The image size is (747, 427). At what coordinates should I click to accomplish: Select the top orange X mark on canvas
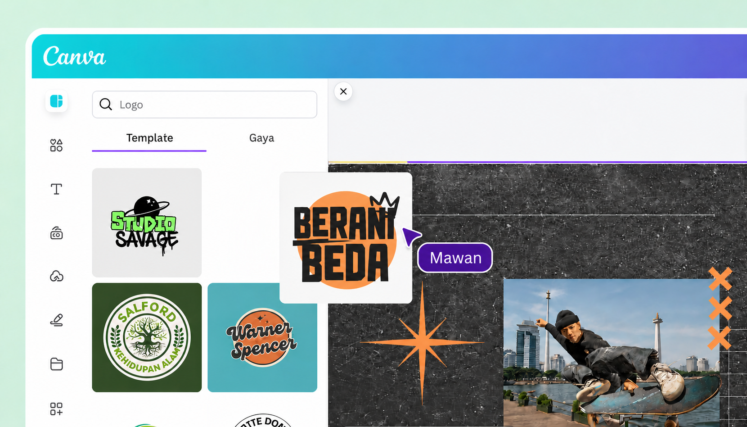click(x=720, y=279)
